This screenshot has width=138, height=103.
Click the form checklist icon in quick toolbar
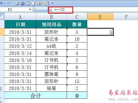pyautogui.click(x=17, y=4)
